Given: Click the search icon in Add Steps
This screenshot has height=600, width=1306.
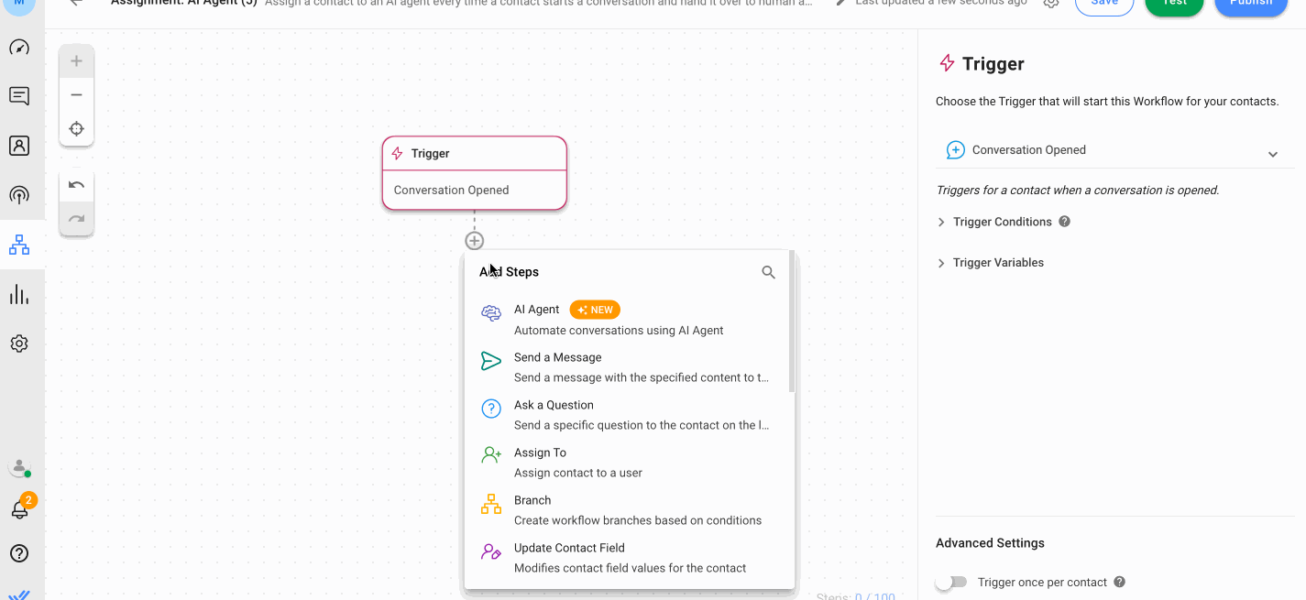Looking at the screenshot, I should pos(768,272).
